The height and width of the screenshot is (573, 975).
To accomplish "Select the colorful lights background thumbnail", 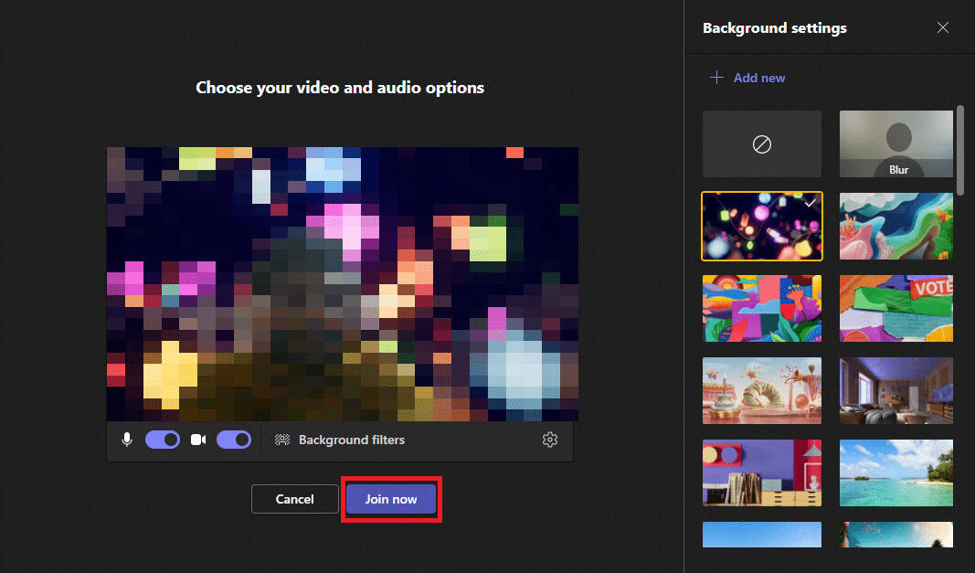I will pos(762,226).
